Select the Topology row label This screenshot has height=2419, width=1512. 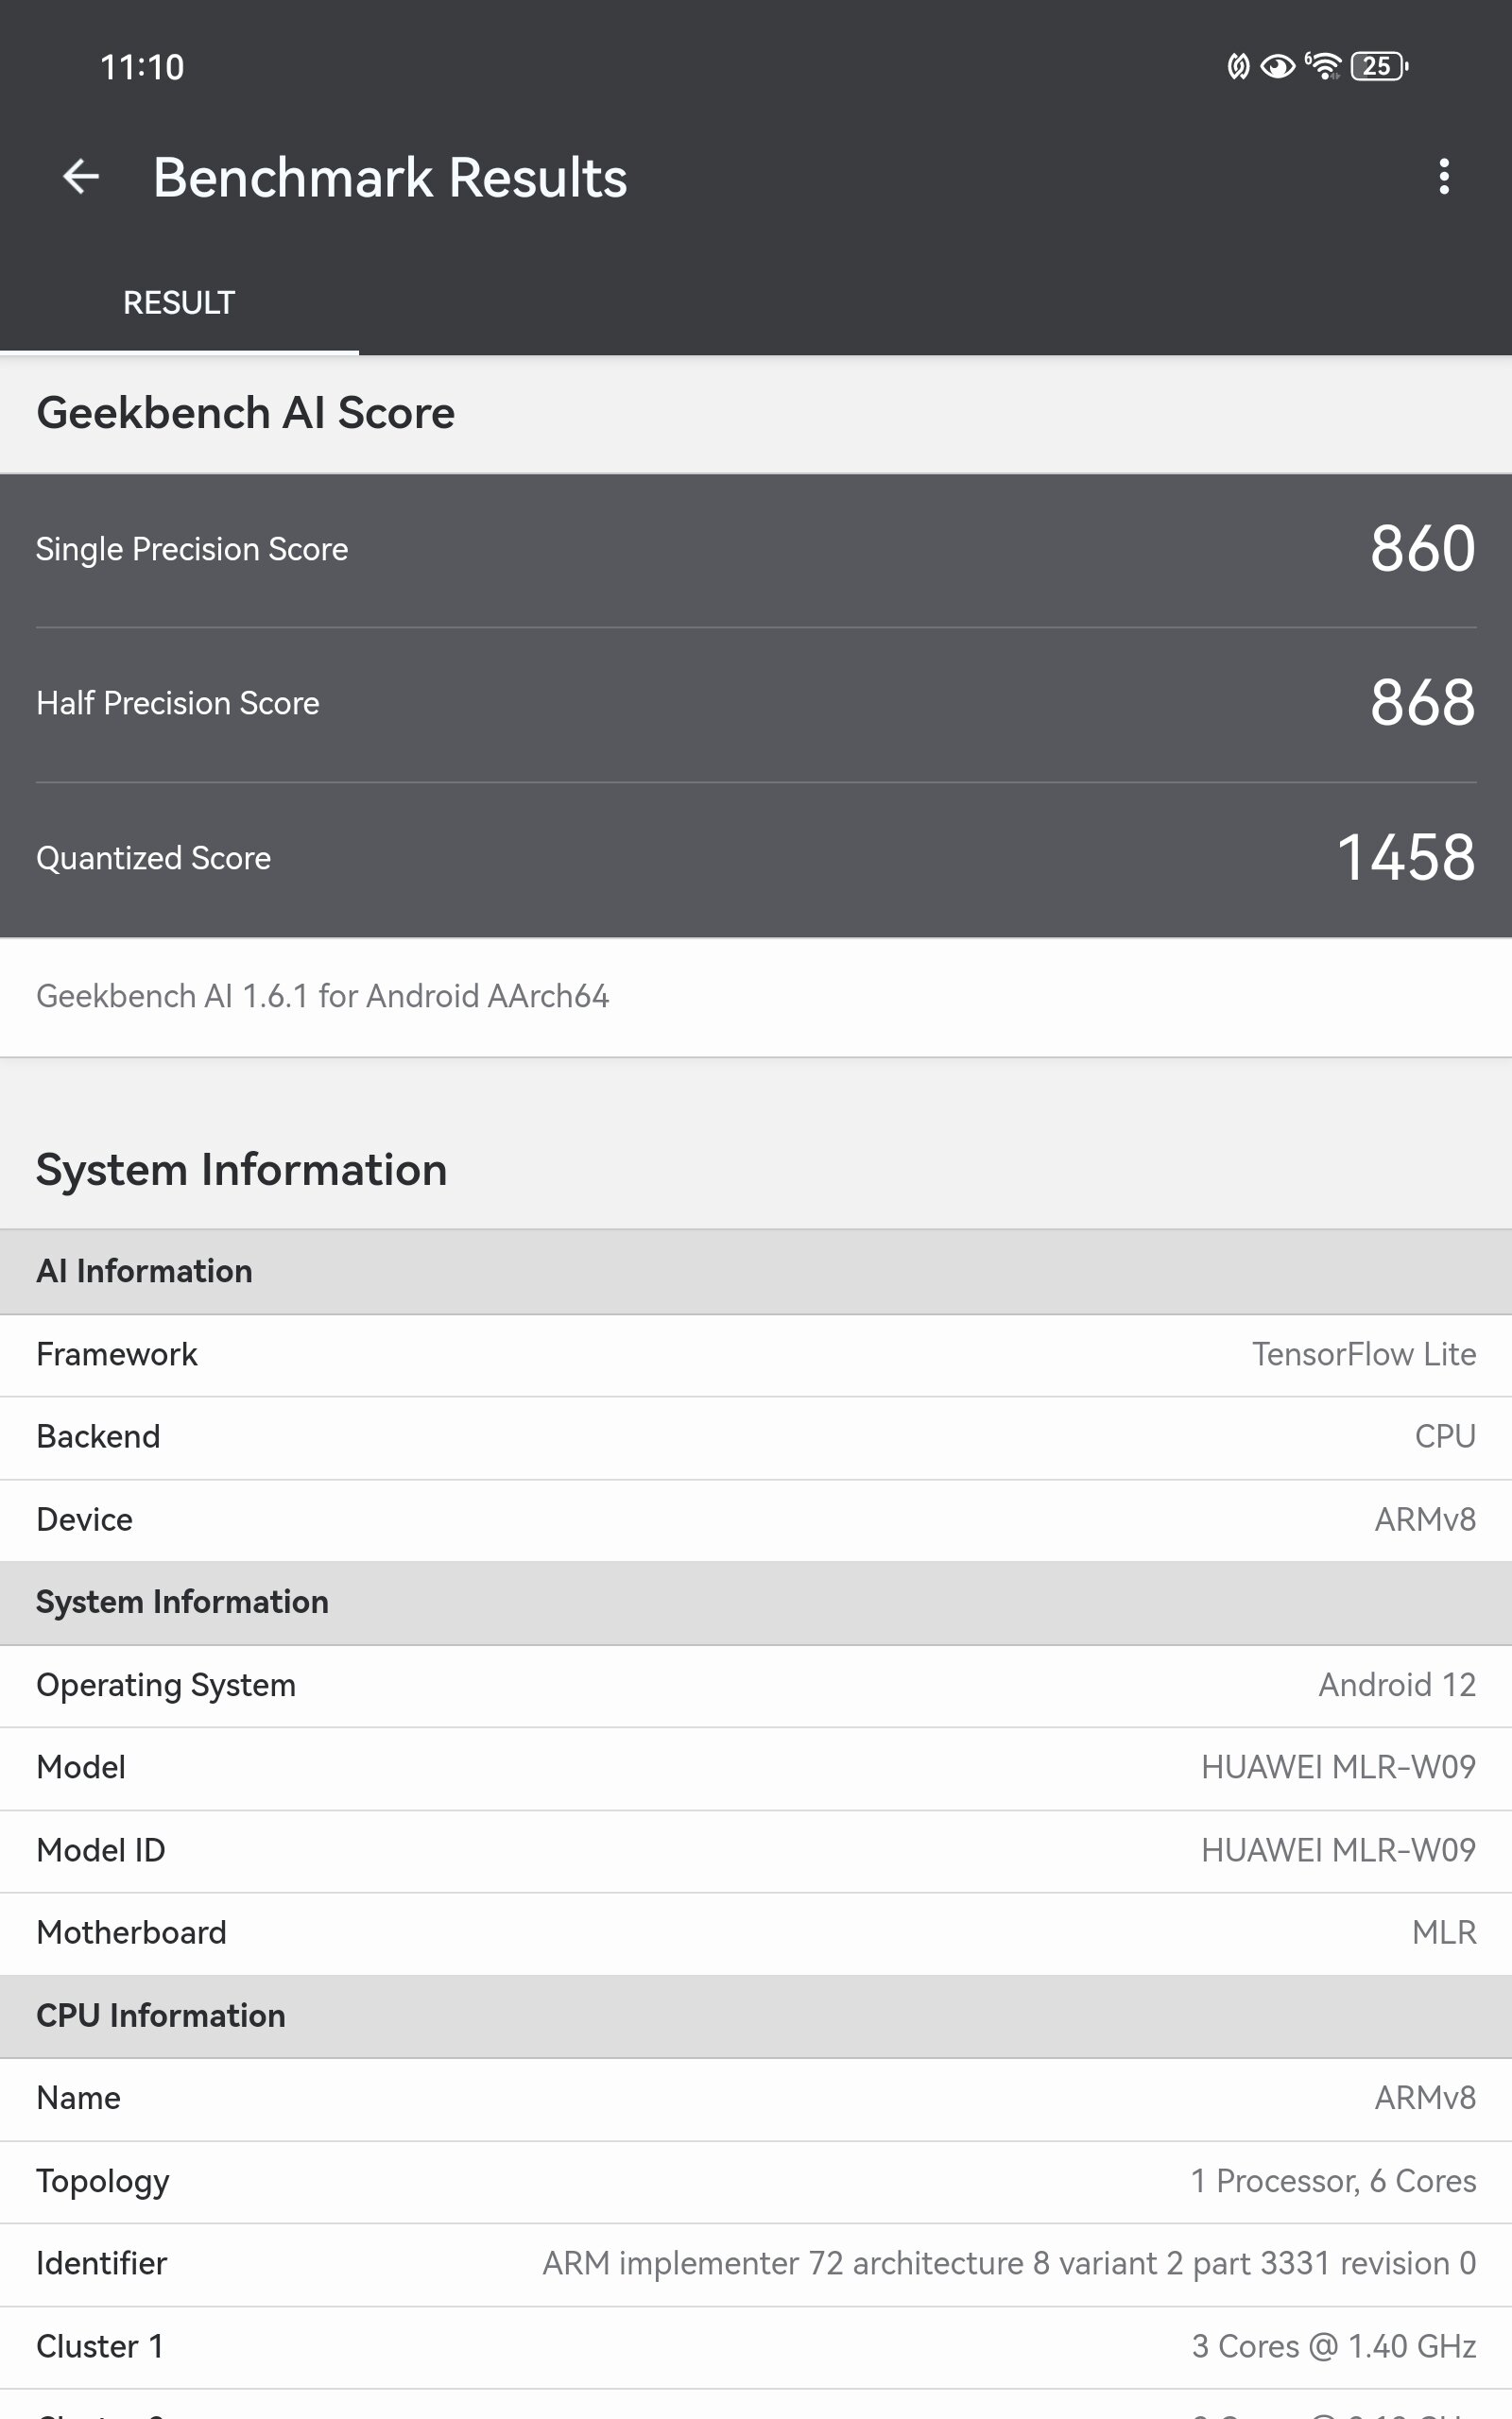[103, 2181]
